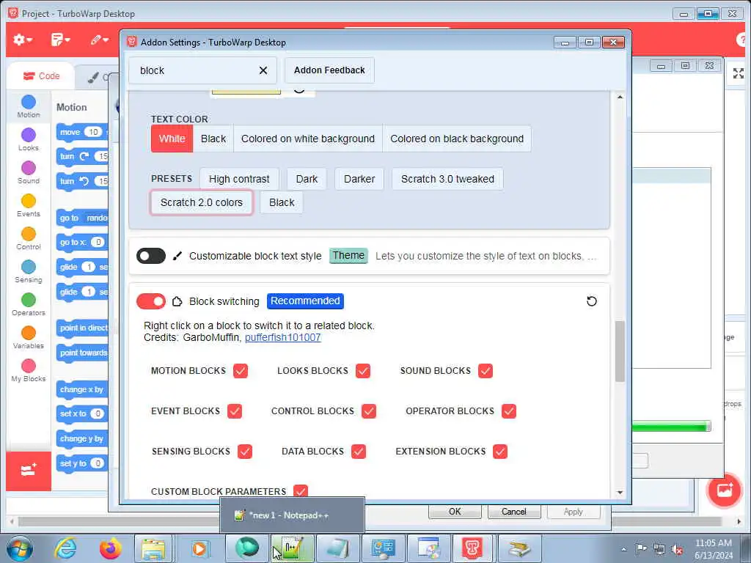Click the muted volume tray icon
Image resolution: width=751 pixels, height=563 pixels.
pyautogui.click(x=677, y=550)
